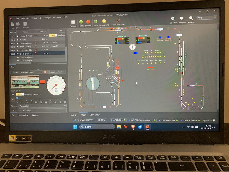The height and width of the screenshot is (172, 229).
Task: Click the speed slider track at 25
Action: [x=41, y=98]
